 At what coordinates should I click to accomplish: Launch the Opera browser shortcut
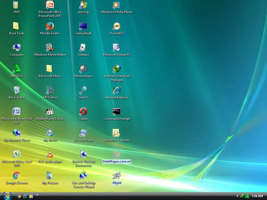(83, 111)
